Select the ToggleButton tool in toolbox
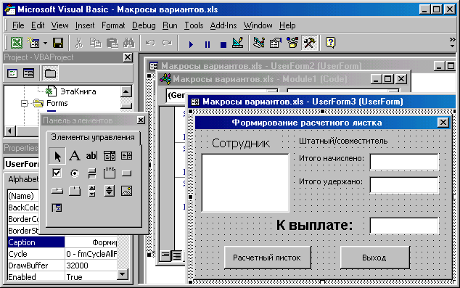The image size is (460, 288). point(92,173)
